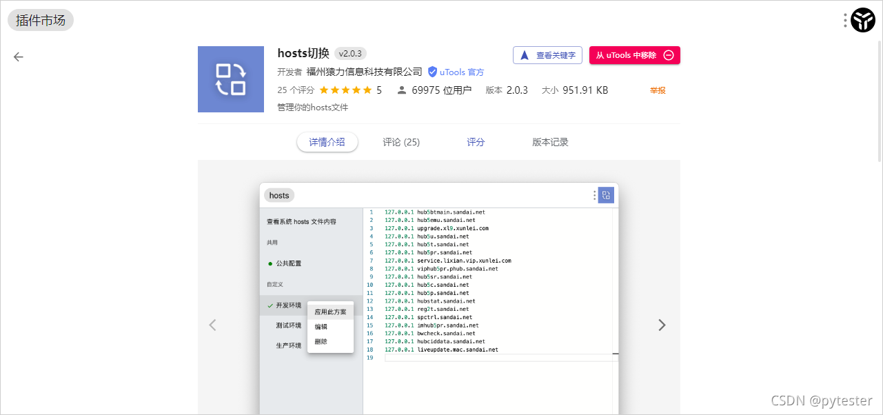Click 从 uTools 中移除 button
Screen dimensions: 883x415
635,55
